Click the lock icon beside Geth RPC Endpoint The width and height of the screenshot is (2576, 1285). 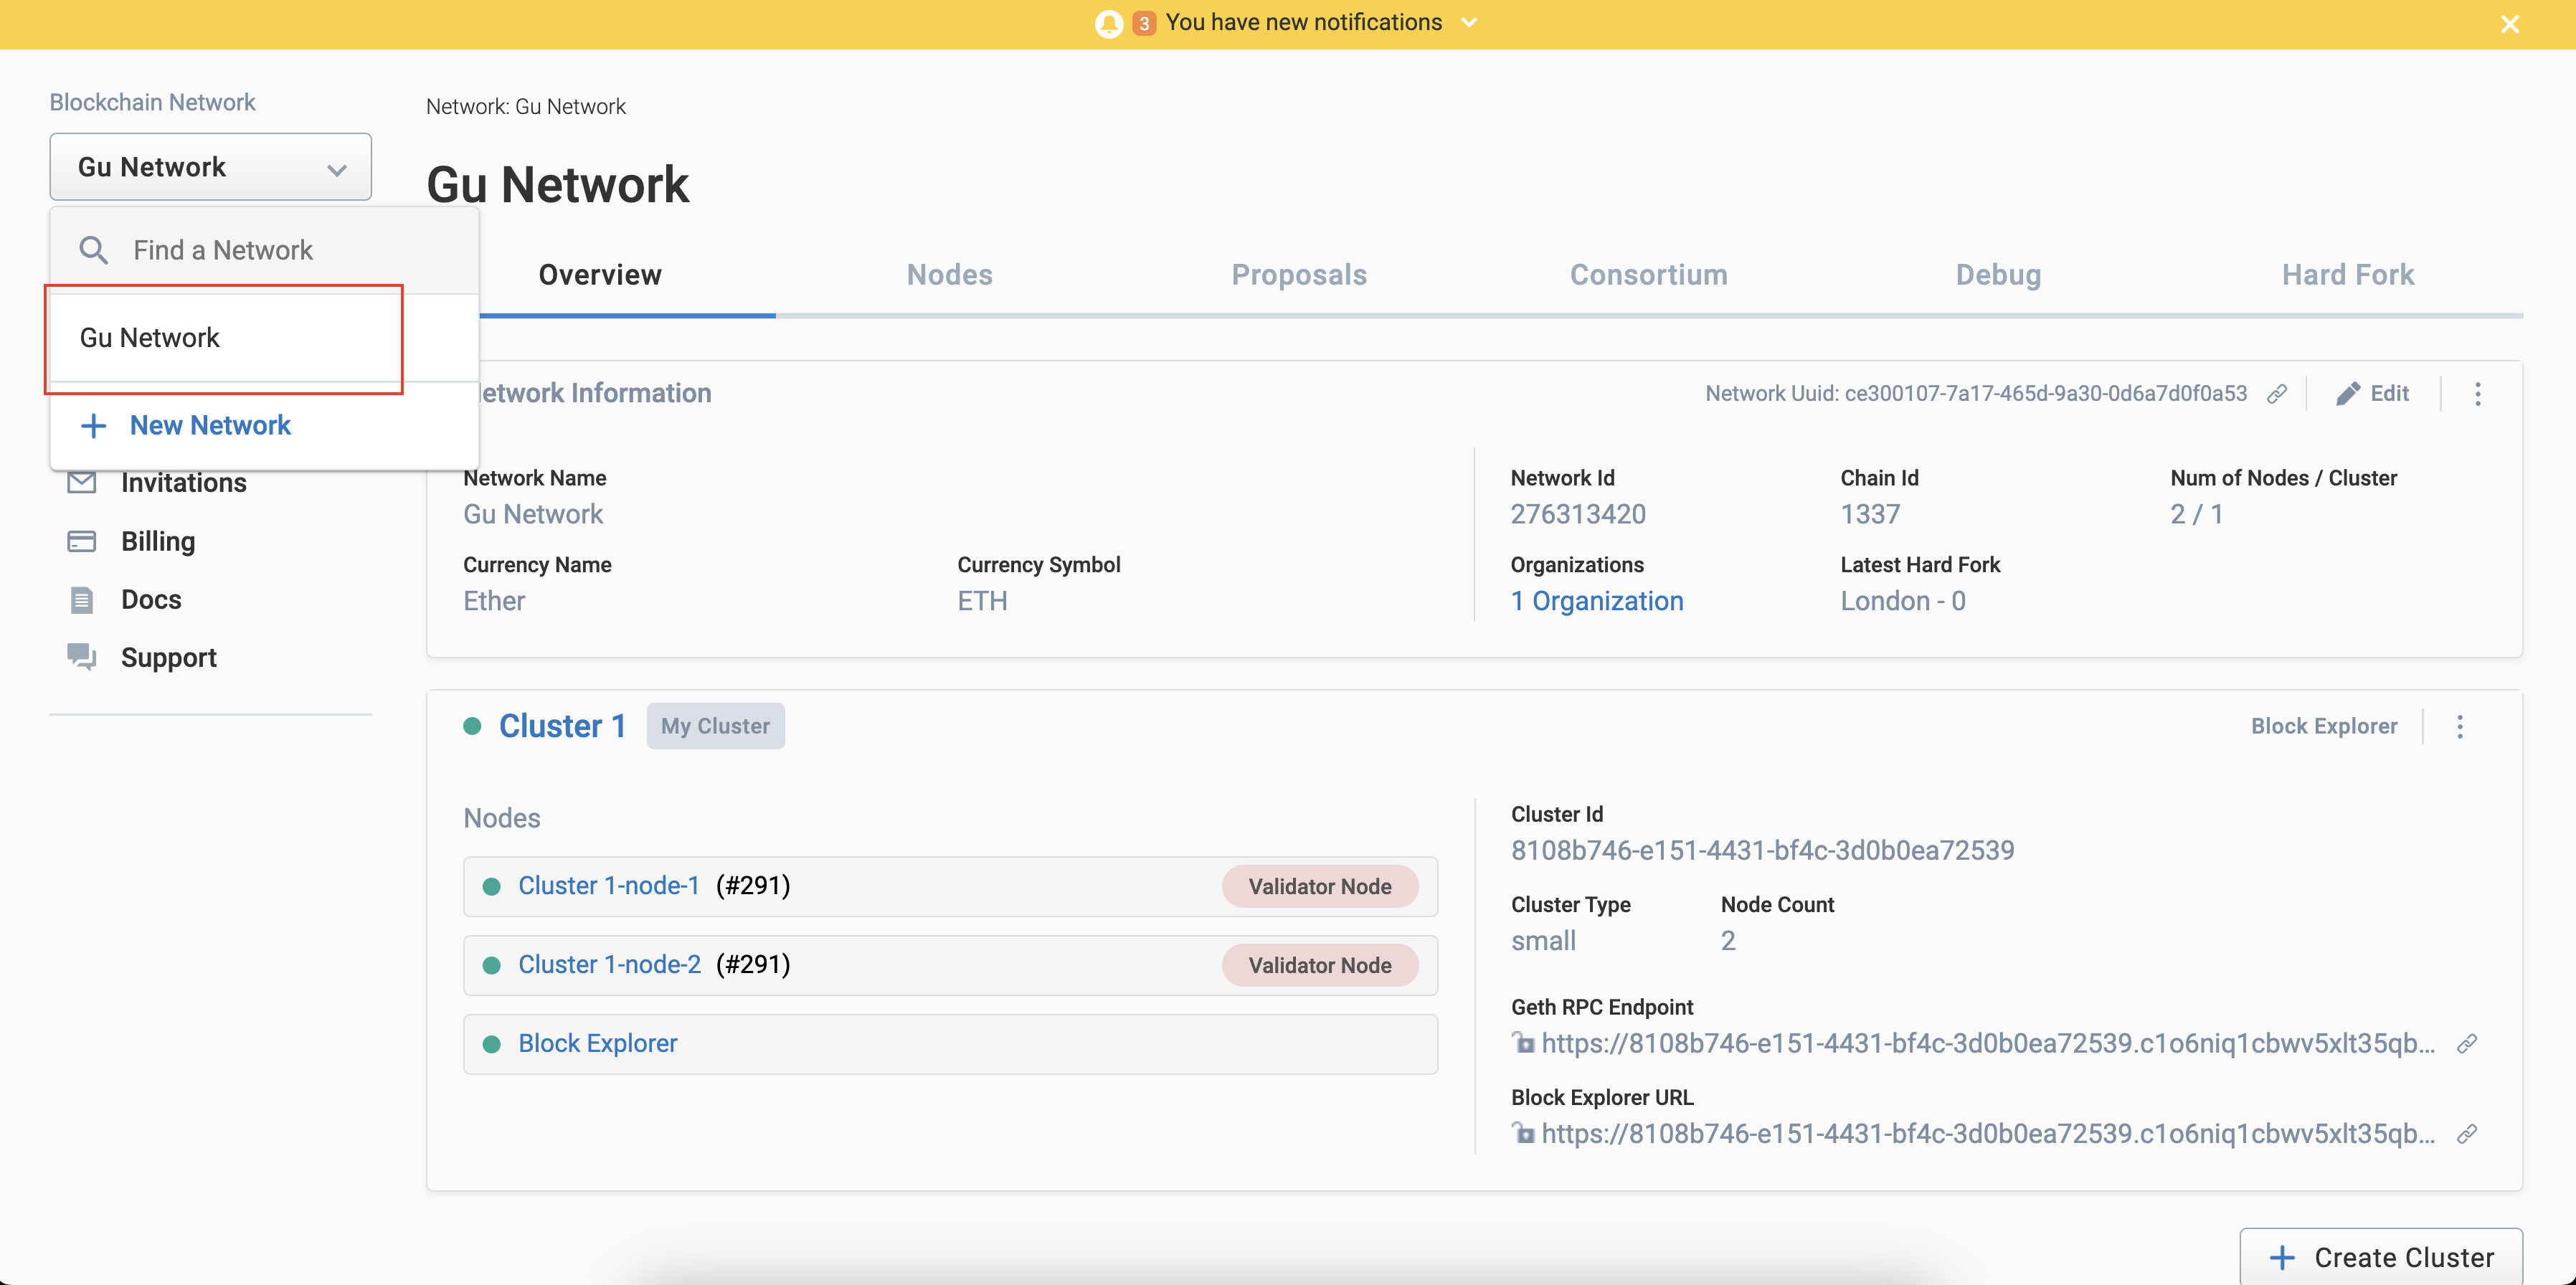point(1523,1043)
